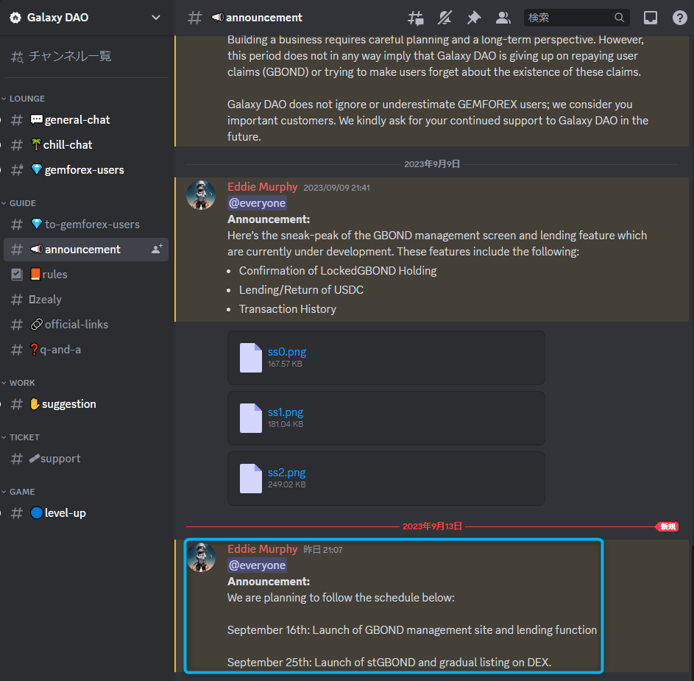Click the ss0.png file link
694x681 pixels.
coord(287,352)
